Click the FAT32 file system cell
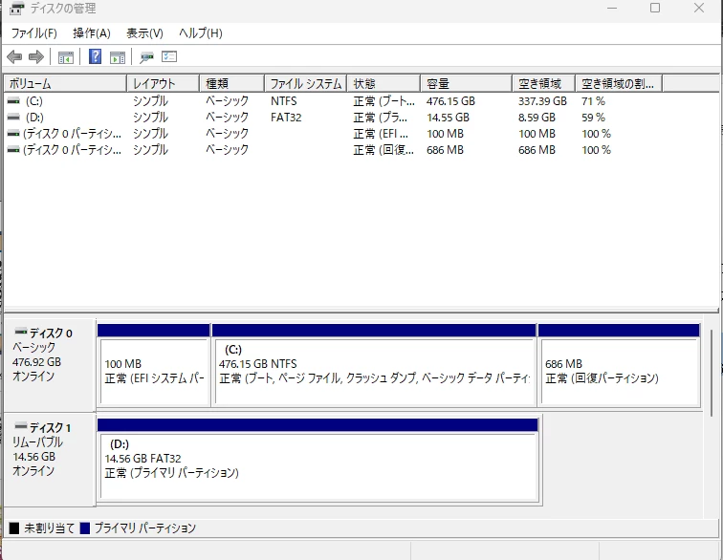The height and width of the screenshot is (560, 723). (x=286, y=118)
